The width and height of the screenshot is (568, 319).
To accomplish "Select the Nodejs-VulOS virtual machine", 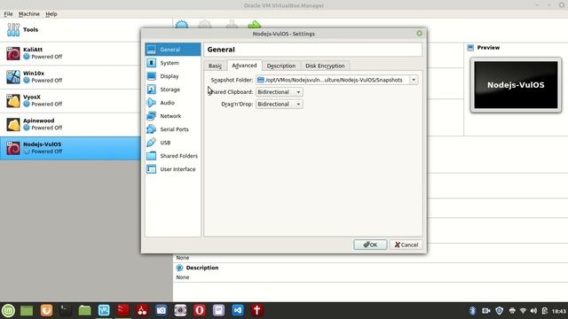I will [x=71, y=148].
